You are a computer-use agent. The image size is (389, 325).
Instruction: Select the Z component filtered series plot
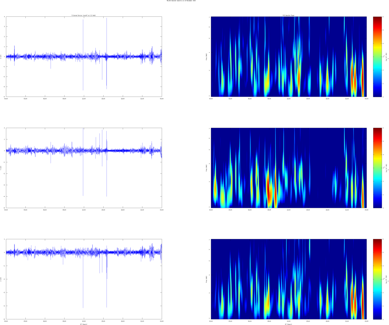click(x=84, y=279)
